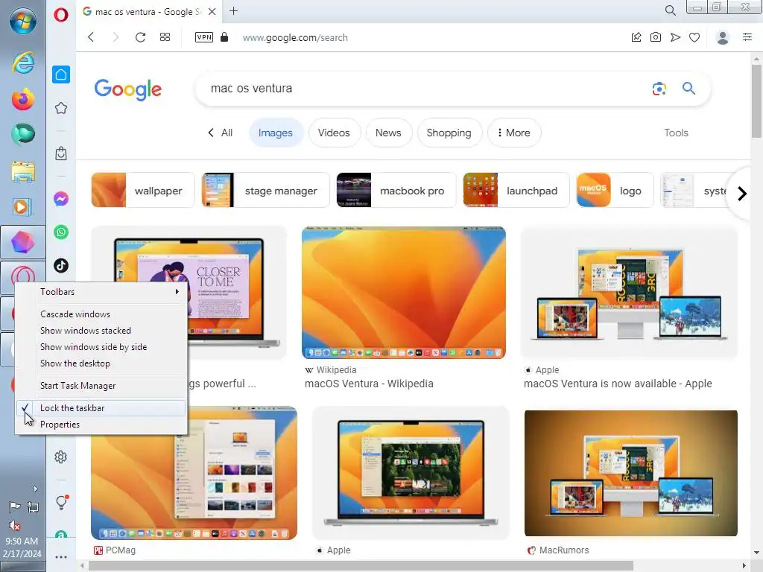This screenshot has width=763, height=572.
Task: Open Easy Setup sliders menu
Action: coord(747,37)
